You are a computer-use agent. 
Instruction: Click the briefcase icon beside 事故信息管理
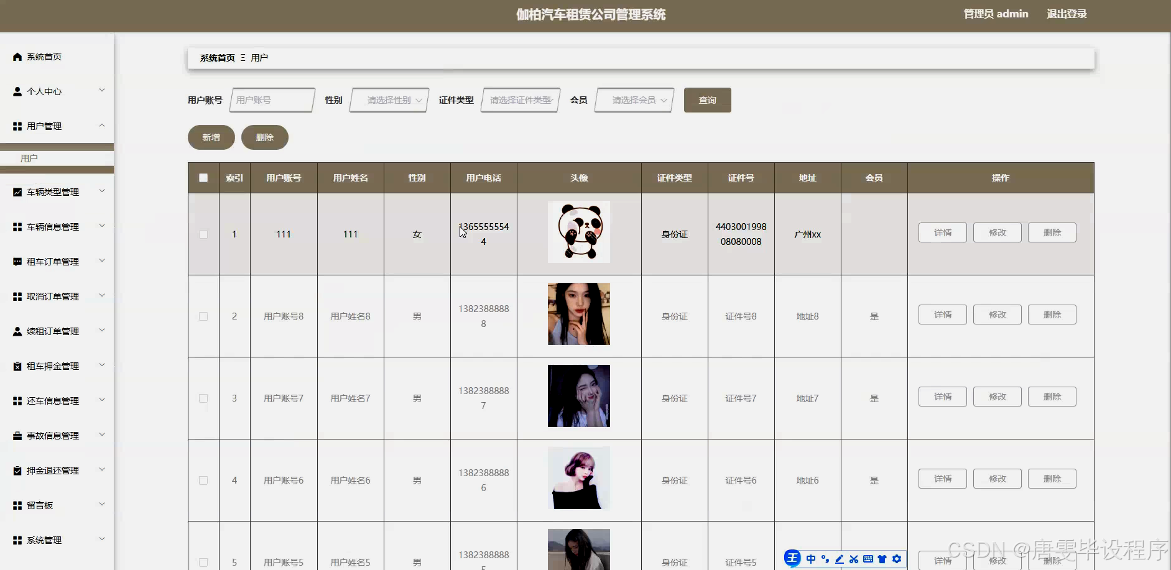17,436
